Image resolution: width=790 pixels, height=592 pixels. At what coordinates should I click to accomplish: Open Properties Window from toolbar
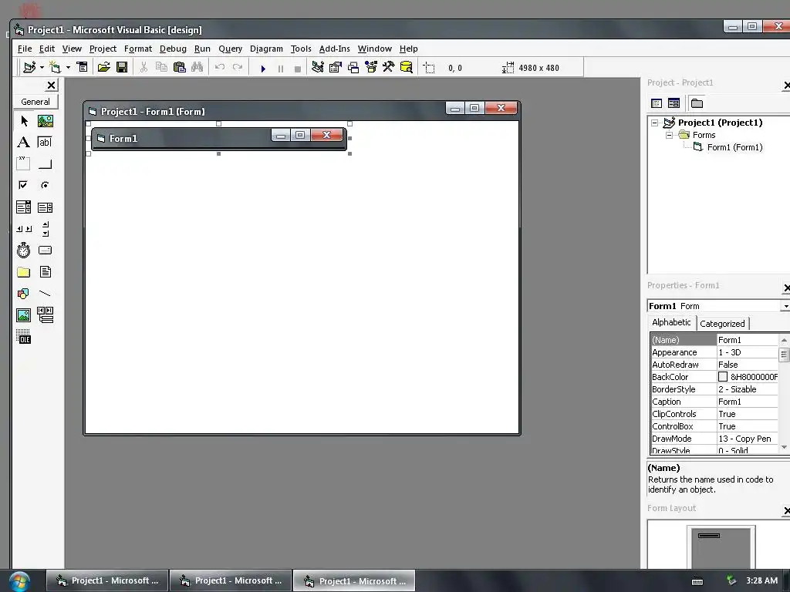[x=336, y=67]
